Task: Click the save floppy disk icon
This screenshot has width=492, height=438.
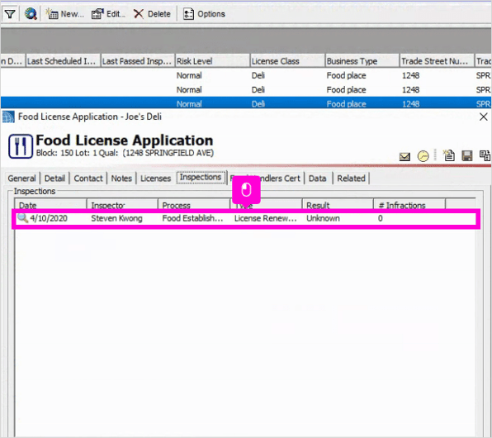Action: click(467, 155)
